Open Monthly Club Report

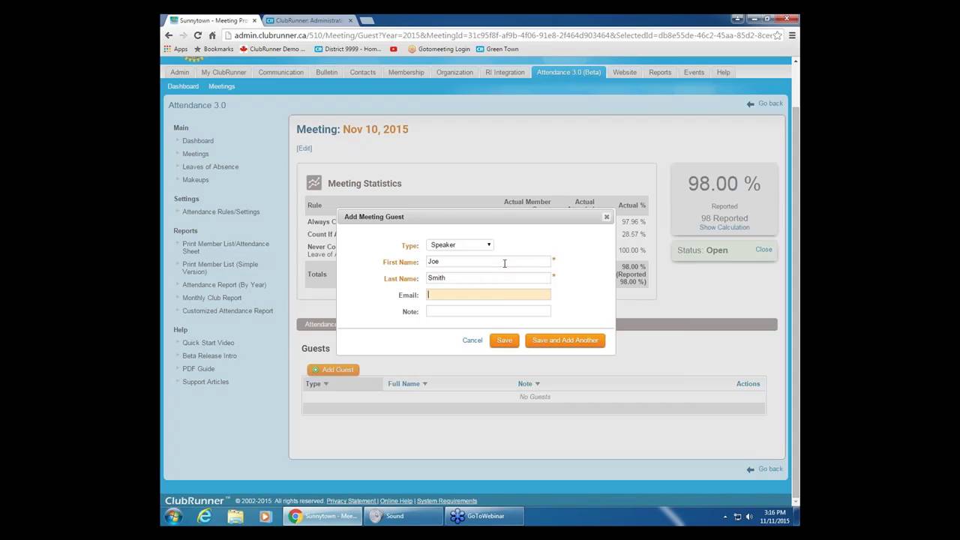[x=212, y=298]
